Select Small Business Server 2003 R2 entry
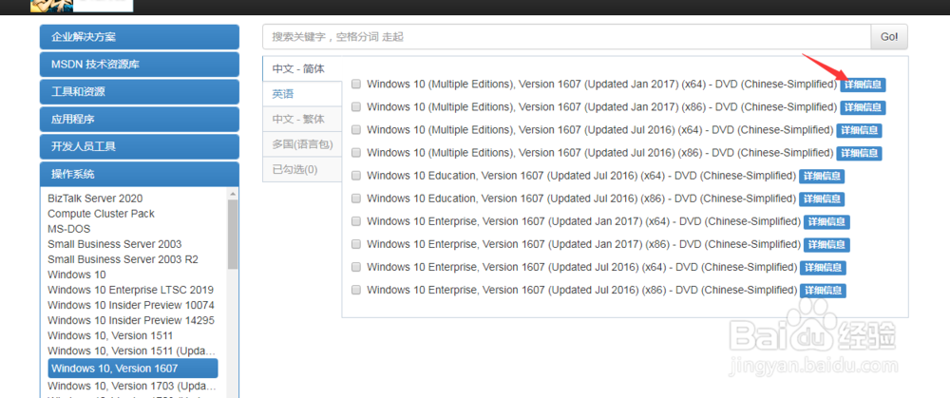Image resolution: width=950 pixels, height=398 pixels. 123,259
